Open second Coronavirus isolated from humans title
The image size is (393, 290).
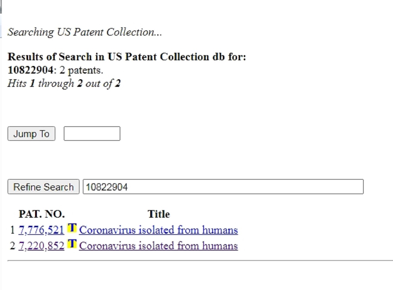tap(158, 246)
